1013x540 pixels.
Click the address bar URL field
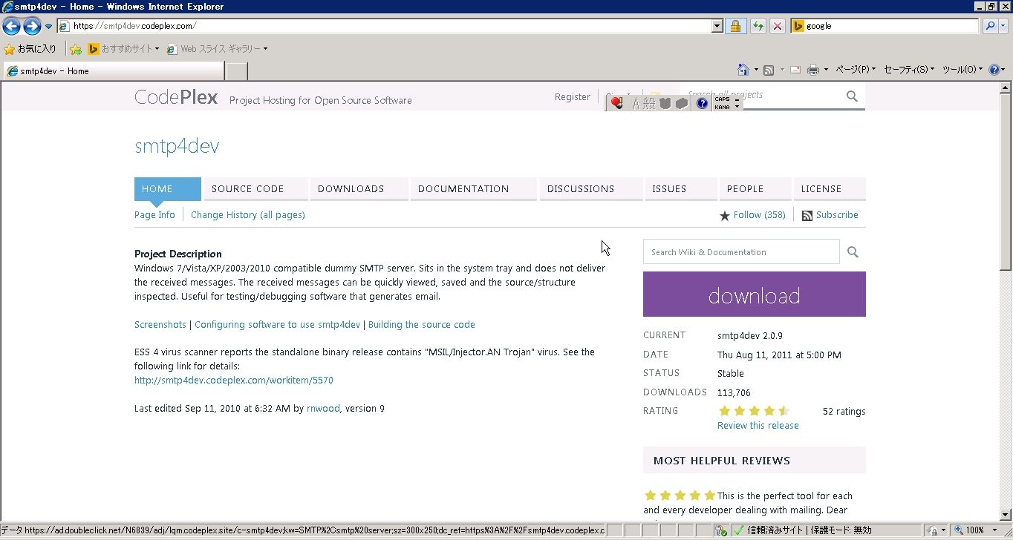385,26
